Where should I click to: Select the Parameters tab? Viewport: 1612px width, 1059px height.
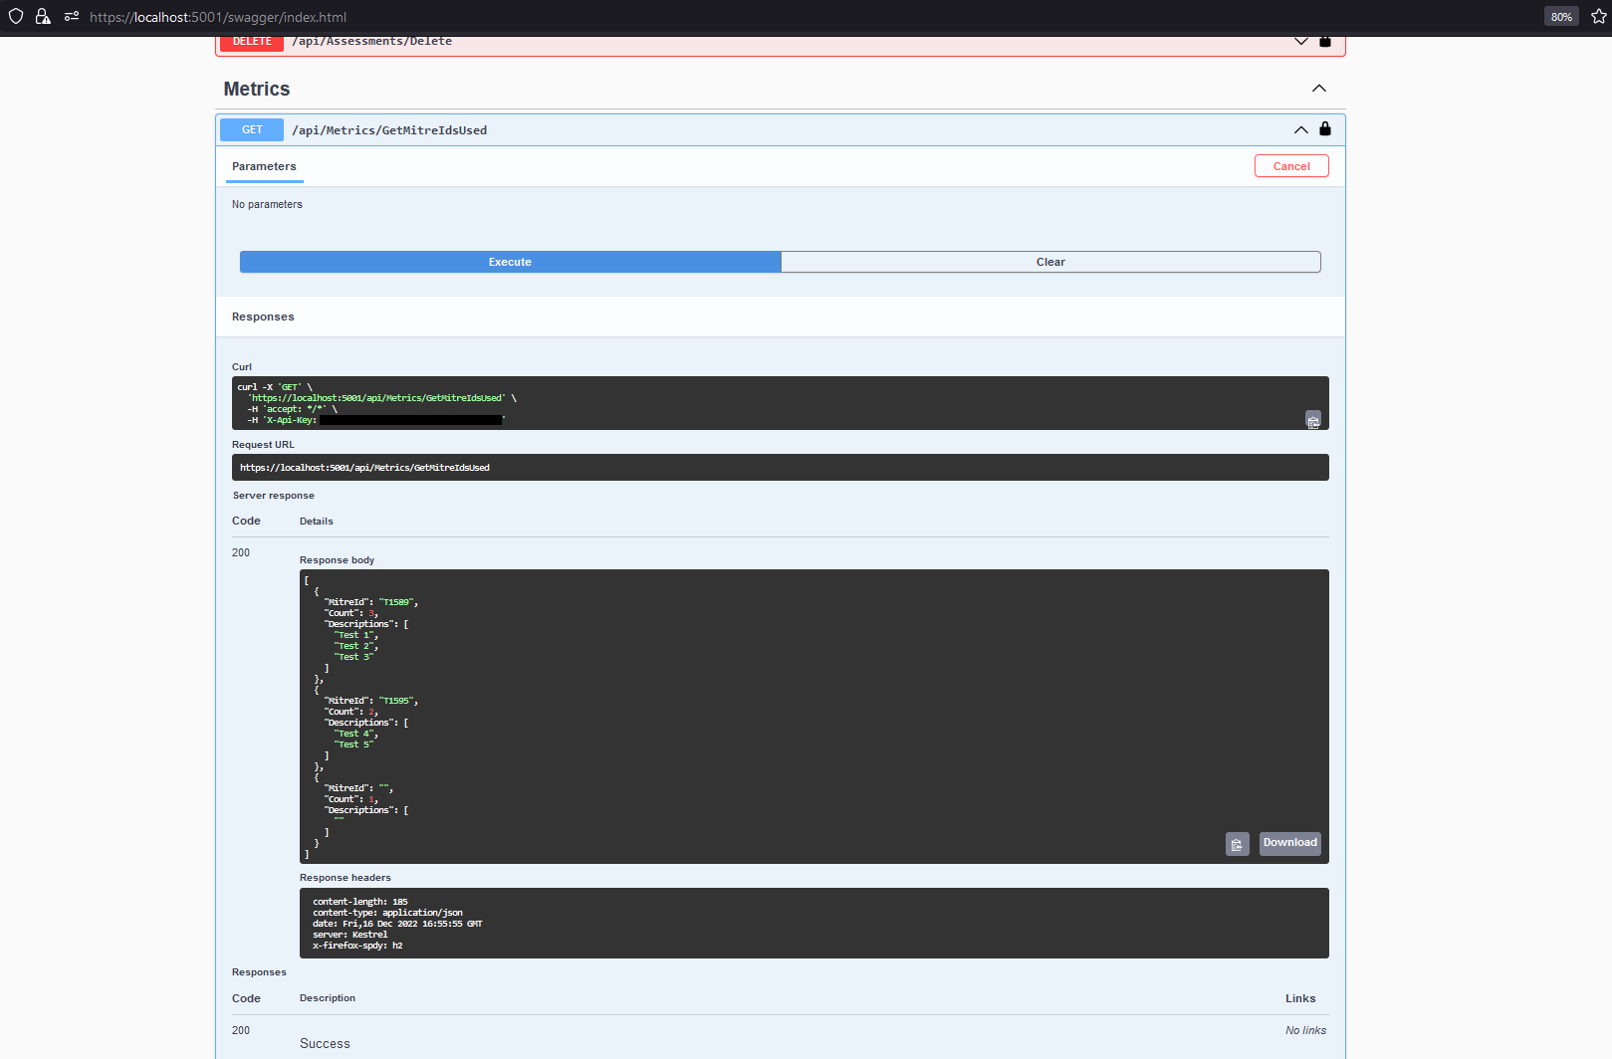263,166
